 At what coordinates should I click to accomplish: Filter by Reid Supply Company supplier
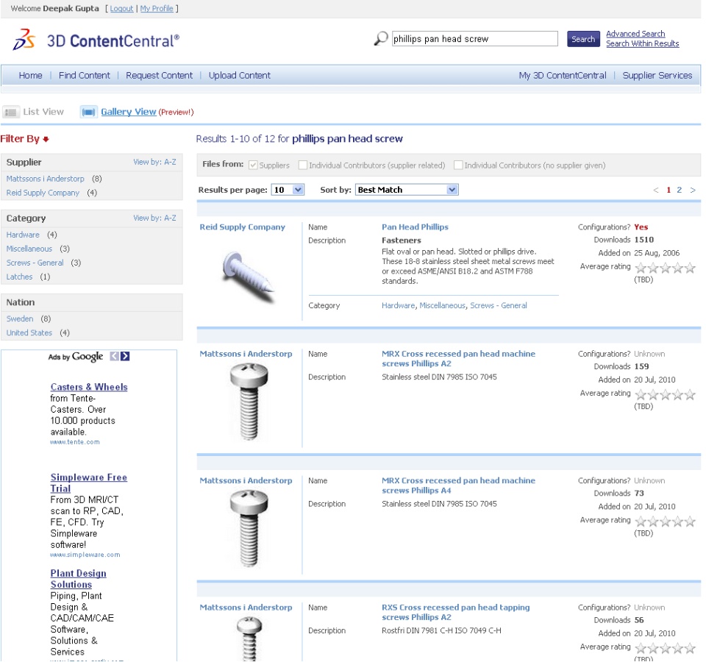click(x=43, y=193)
